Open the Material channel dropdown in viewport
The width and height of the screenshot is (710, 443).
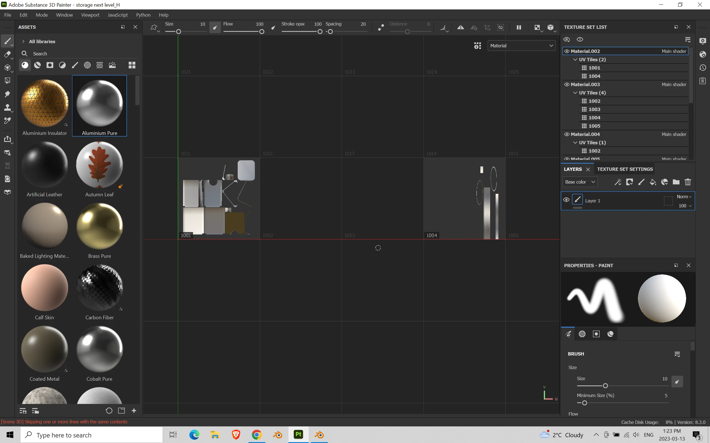pos(521,46)
